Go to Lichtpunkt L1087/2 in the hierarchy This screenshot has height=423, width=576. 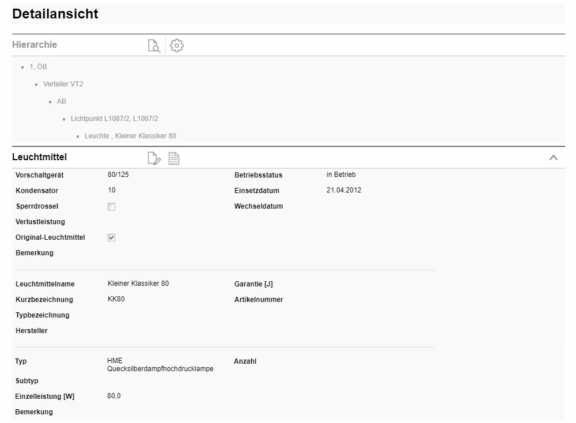pyautogui.click(x=114, y=119)
